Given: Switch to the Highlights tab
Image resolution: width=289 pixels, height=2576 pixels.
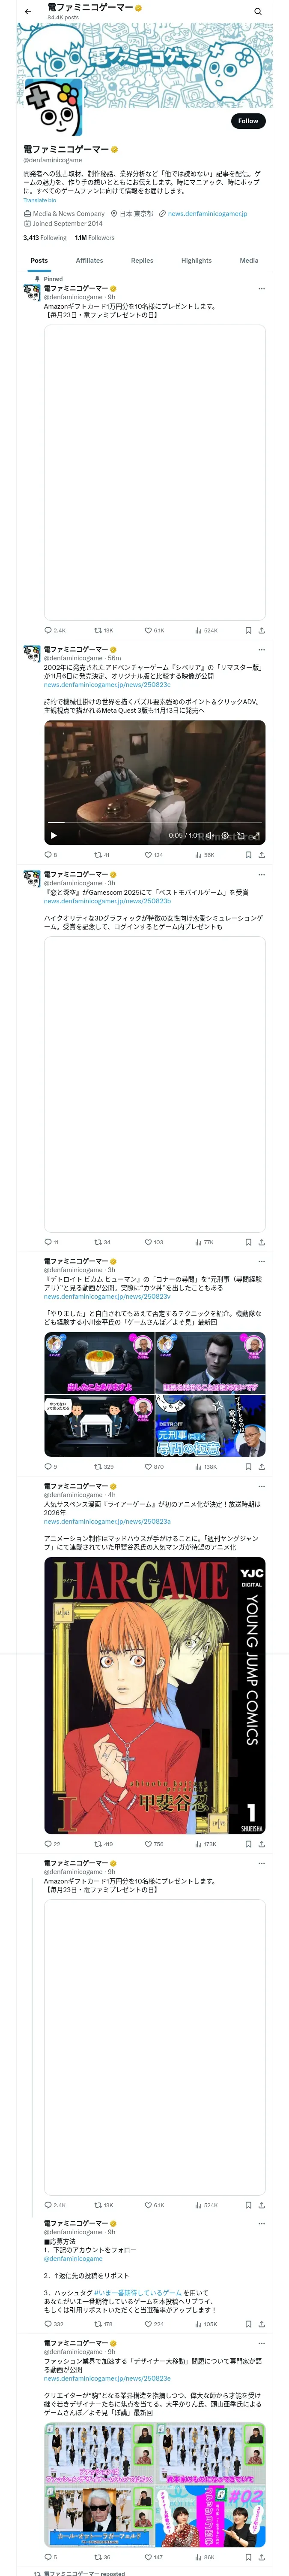Looking at the screenshot, I should (197, 260).
